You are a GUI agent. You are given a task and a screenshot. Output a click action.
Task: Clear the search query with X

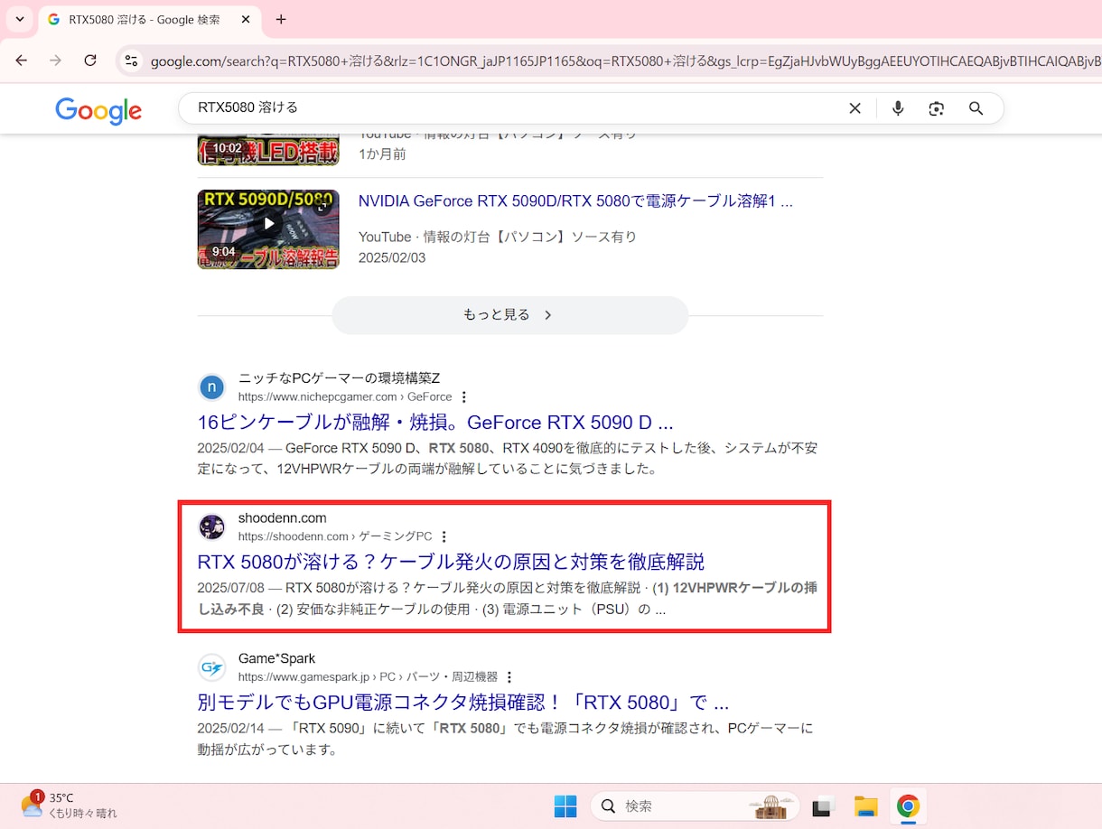[x=855, y=108]
